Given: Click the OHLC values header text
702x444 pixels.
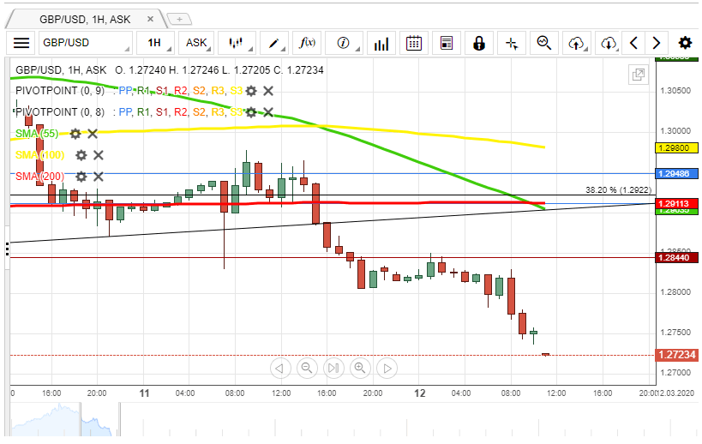Looking at the screenshot, I should coord(219,70).
